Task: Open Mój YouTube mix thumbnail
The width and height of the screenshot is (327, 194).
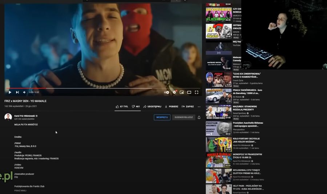Action: coord(219,48)
